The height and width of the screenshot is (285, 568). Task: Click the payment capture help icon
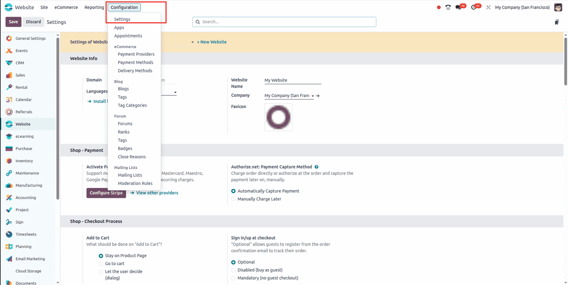pyautogui.click(x=316, y=167)
